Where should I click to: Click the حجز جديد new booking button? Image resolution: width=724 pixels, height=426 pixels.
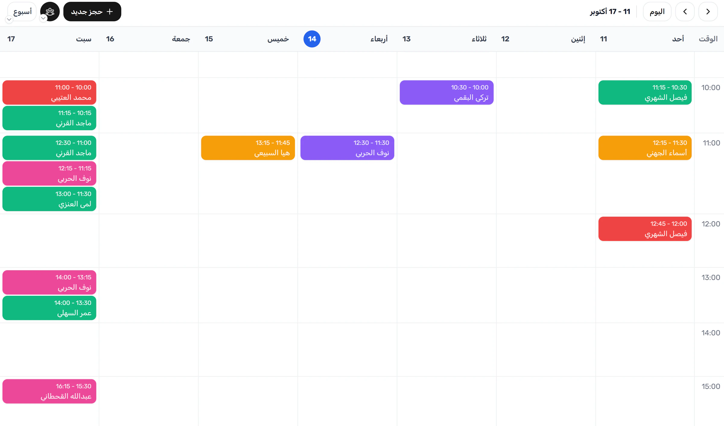click(92, 11)
